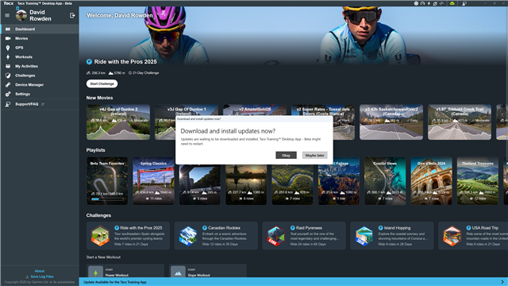Click Okay to install updates
Viewport: 508px width, 286px height.
click(286, 156)
